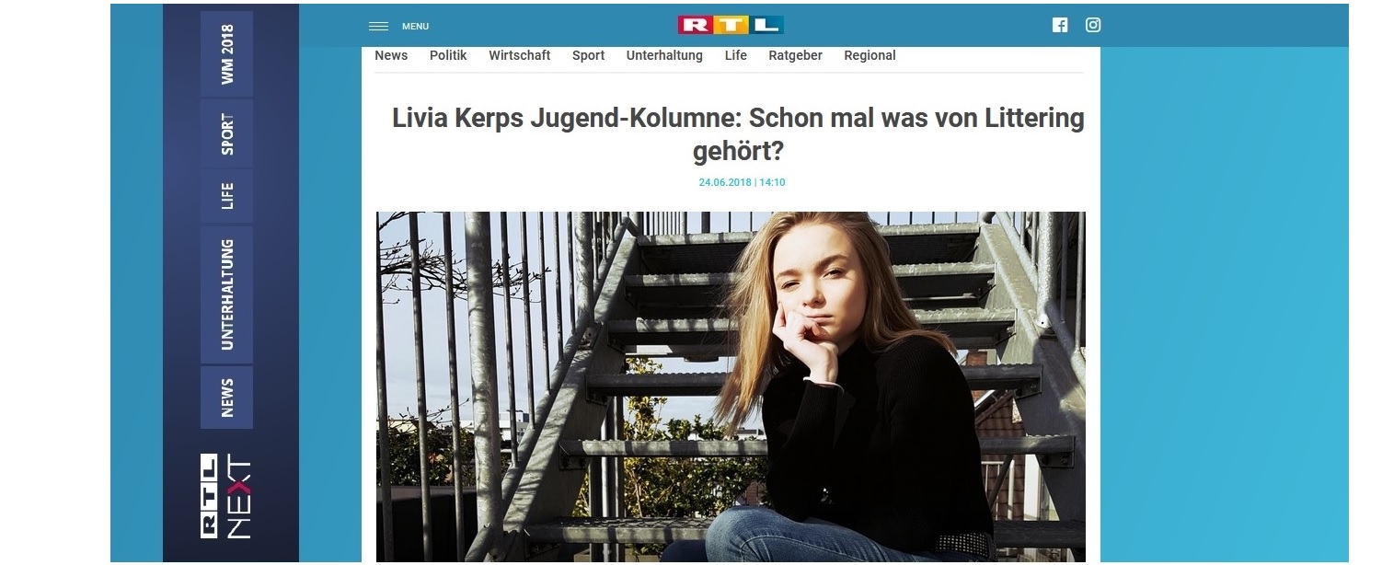This screenshot has height=565, width=1382.
Task: Open the Facebook icon link
Action: pos(1060,26)
